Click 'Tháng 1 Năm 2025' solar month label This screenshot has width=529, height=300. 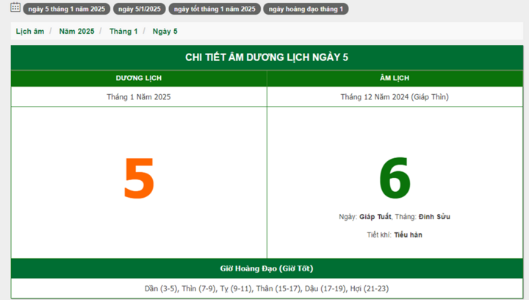pos(139,96)
